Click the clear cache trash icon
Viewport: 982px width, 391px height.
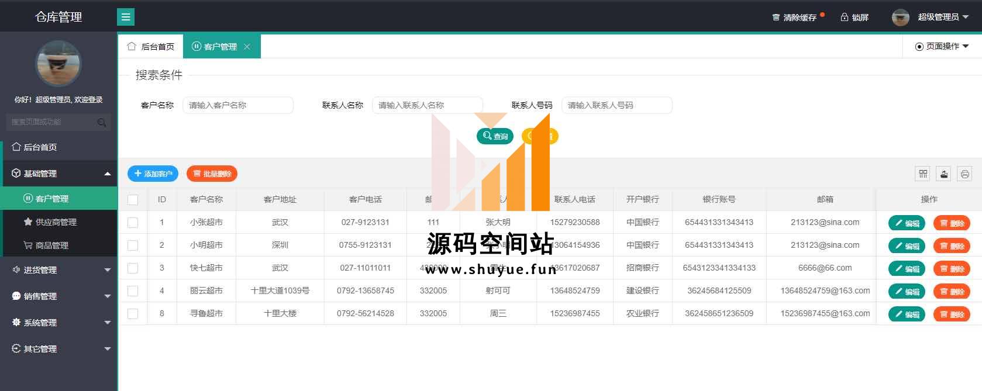click(776, 18)
